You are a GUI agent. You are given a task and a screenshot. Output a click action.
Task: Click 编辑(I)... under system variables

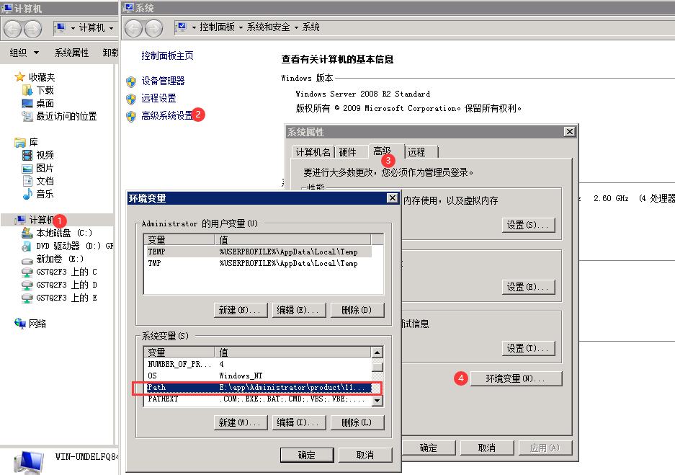pos(299,422)
